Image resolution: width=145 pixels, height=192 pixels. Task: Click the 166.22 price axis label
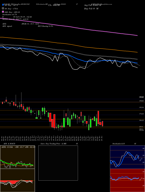click(x=142, y=120)
